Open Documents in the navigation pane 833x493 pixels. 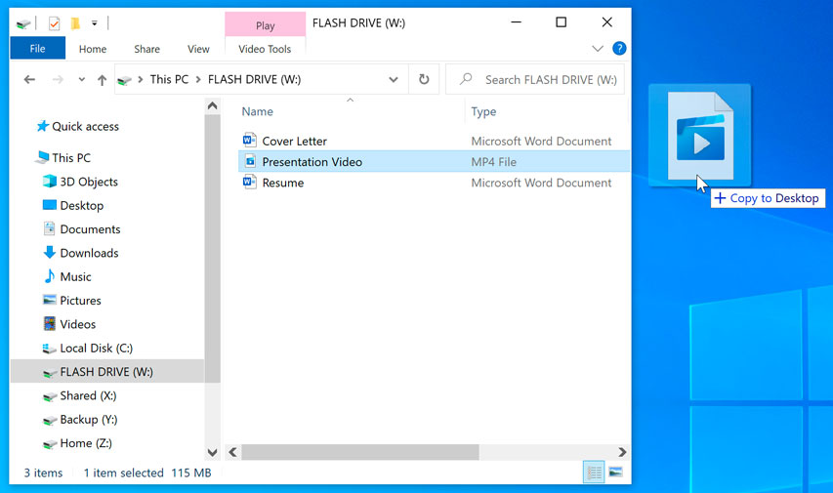click(x=90, y=229)
